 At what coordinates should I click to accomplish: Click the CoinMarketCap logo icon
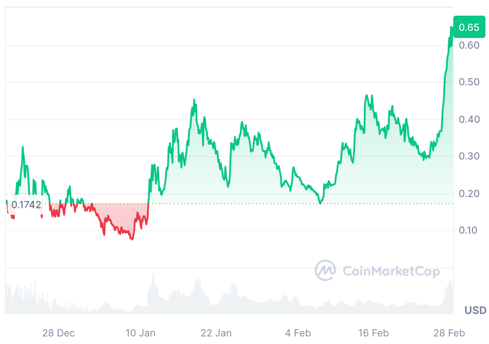pos(326,270)
